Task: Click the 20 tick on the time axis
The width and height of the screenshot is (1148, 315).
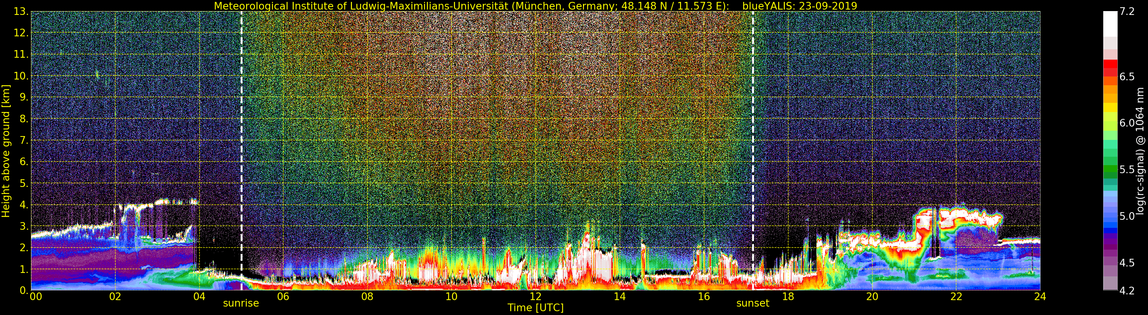Action: coord(872,297)
